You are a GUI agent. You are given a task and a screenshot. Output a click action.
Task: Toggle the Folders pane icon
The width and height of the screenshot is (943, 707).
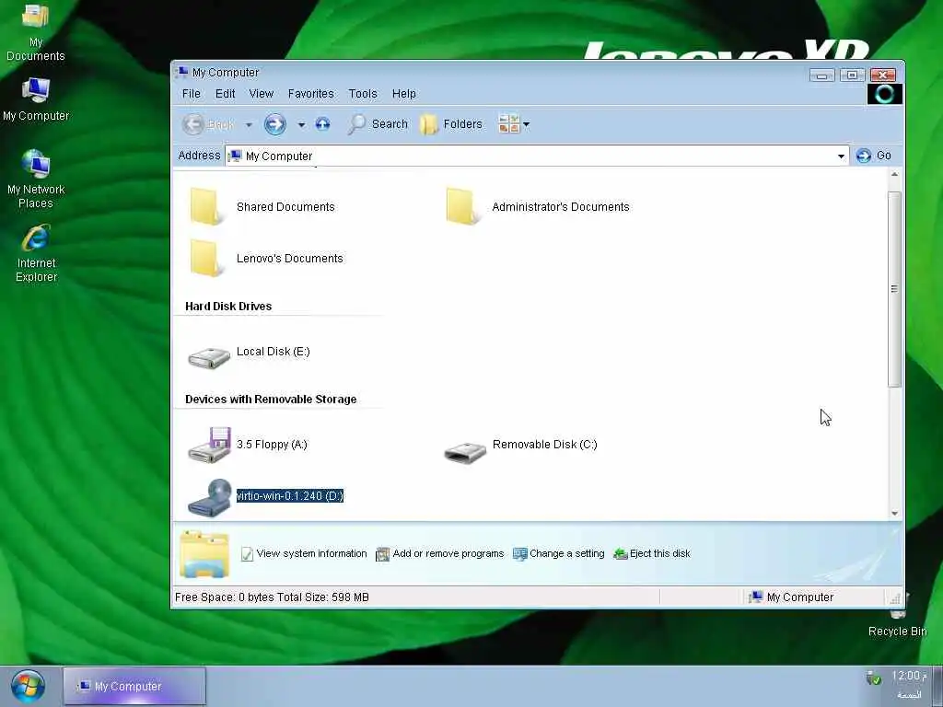[429, 124]
